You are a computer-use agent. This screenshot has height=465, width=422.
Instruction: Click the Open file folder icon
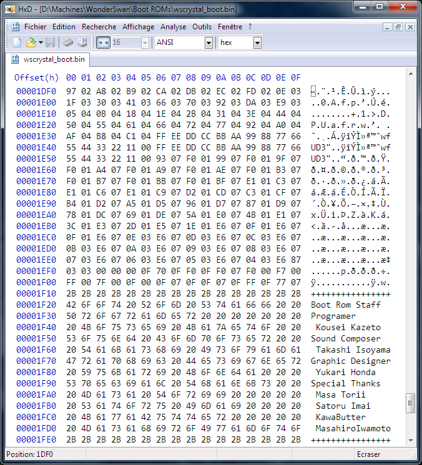[31, 42]
